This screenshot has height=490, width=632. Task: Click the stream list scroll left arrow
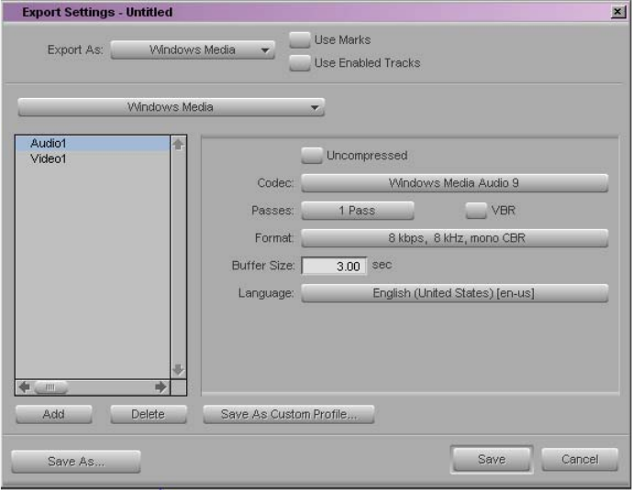coord(24,387)
